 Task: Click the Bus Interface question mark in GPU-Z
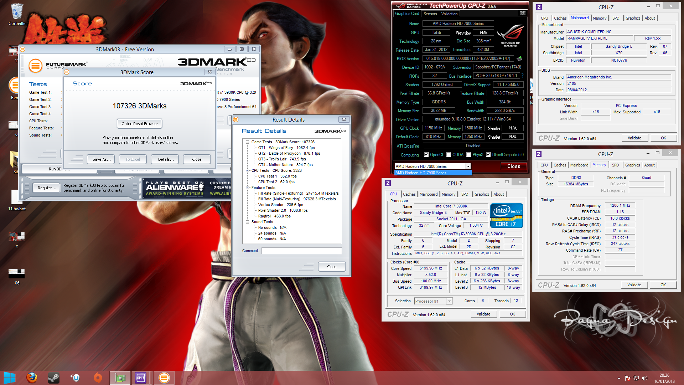click(x=522, y=76)
